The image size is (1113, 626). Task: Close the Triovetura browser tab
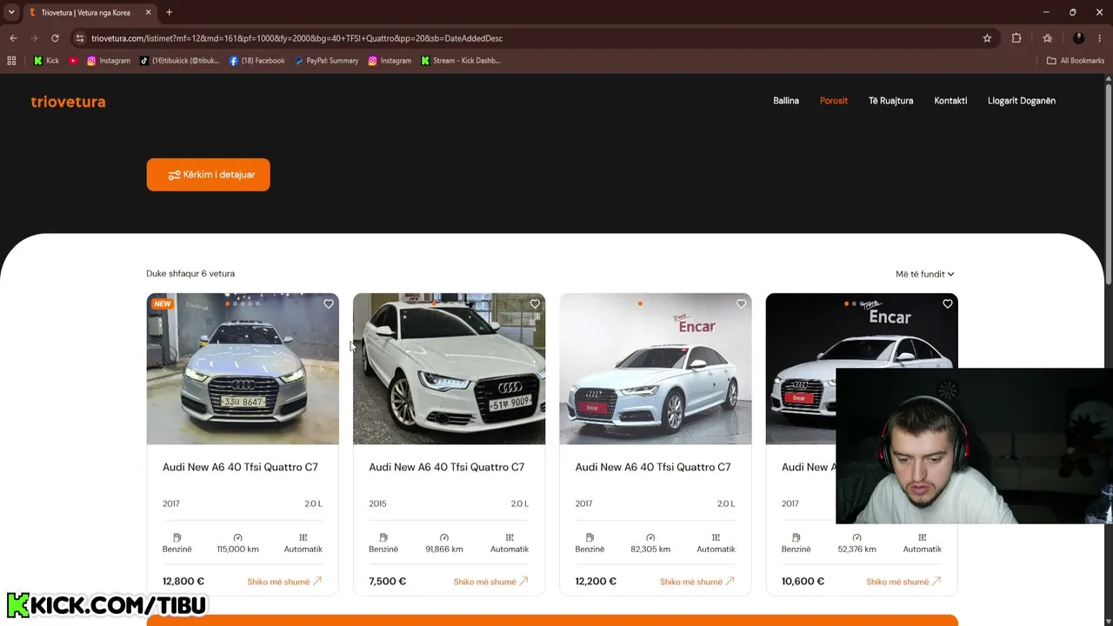pos(148,12)
